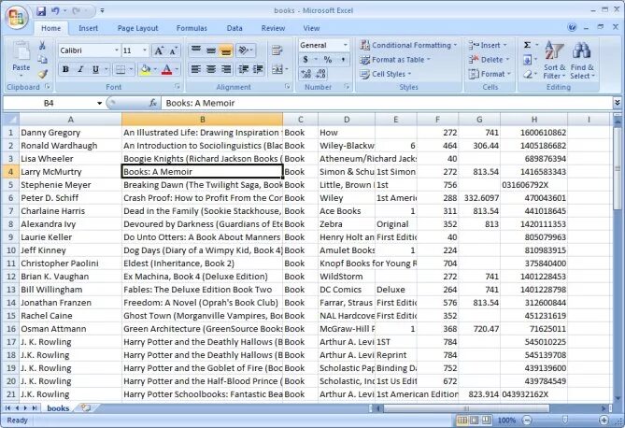Open the Fill down-arrow button

coord(527,60)
